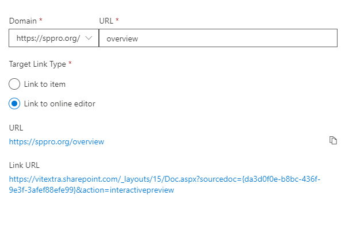The image size is (345, 230).
Task: Click the second line of the Link URL
Action: tap(91, 190)
